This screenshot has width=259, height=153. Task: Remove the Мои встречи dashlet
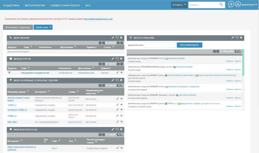pos(121,59)
